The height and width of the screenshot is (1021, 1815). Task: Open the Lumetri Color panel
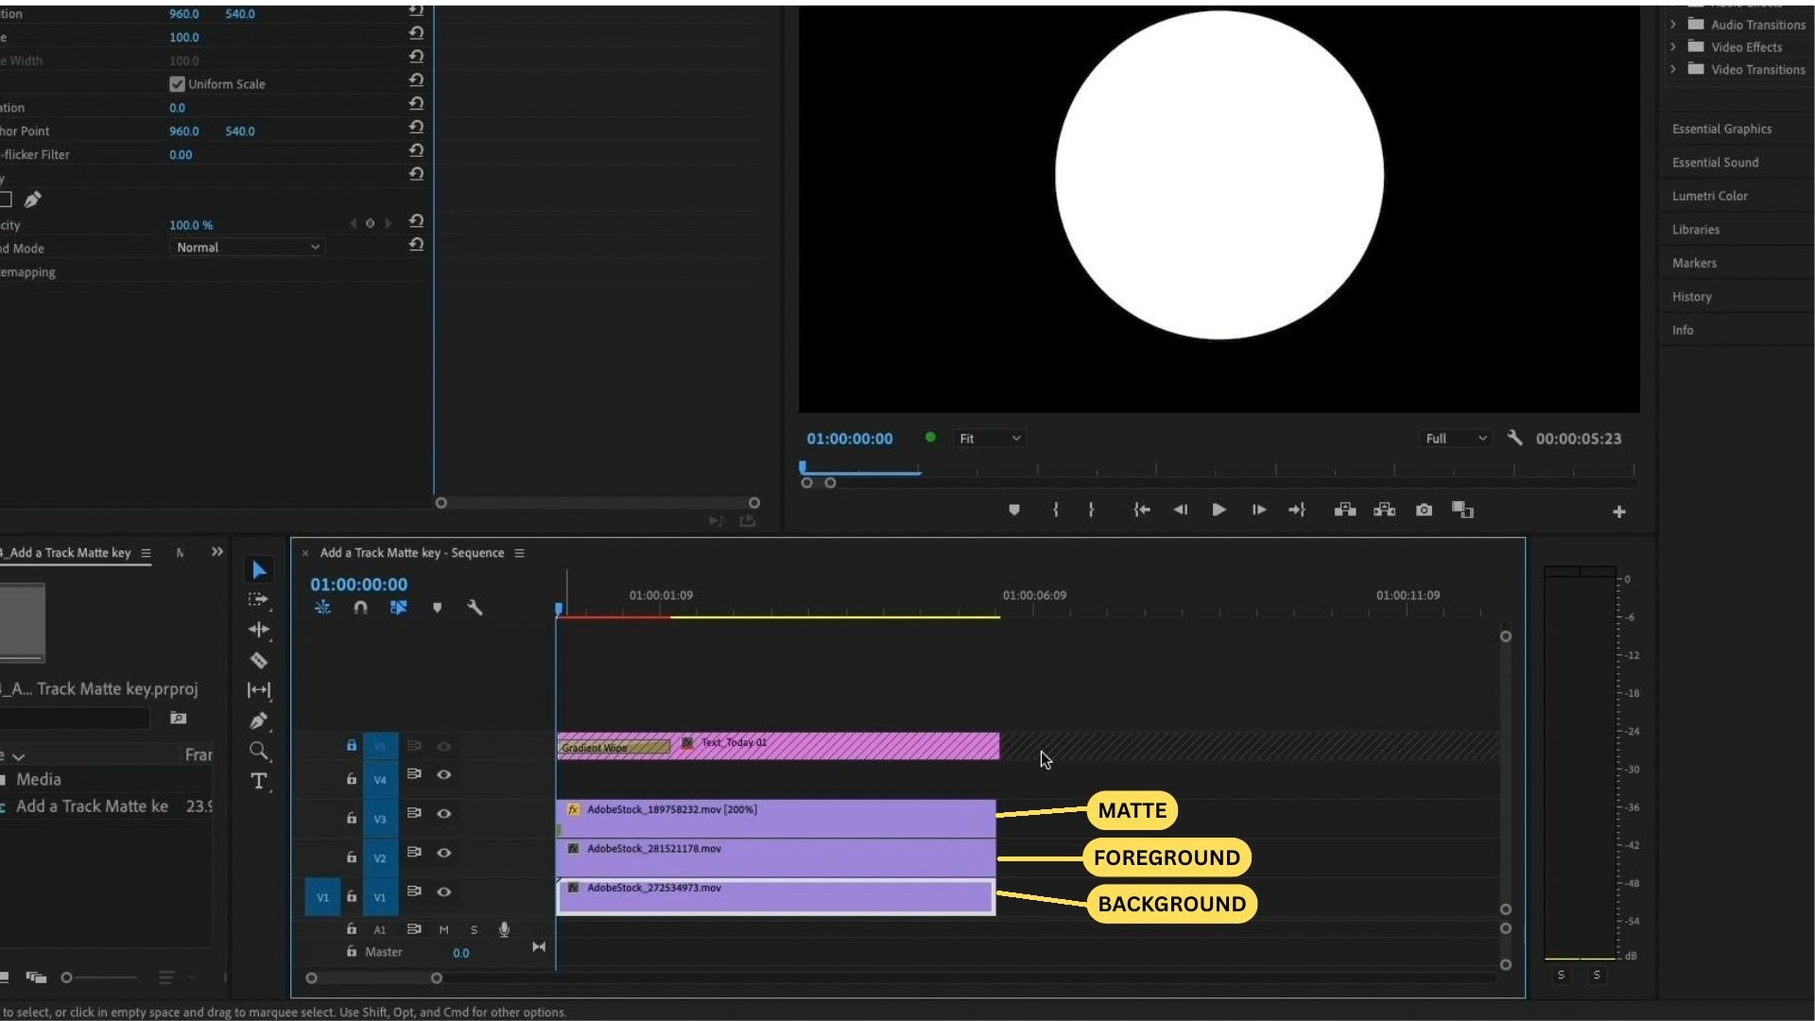click(x=1709, y=197)
